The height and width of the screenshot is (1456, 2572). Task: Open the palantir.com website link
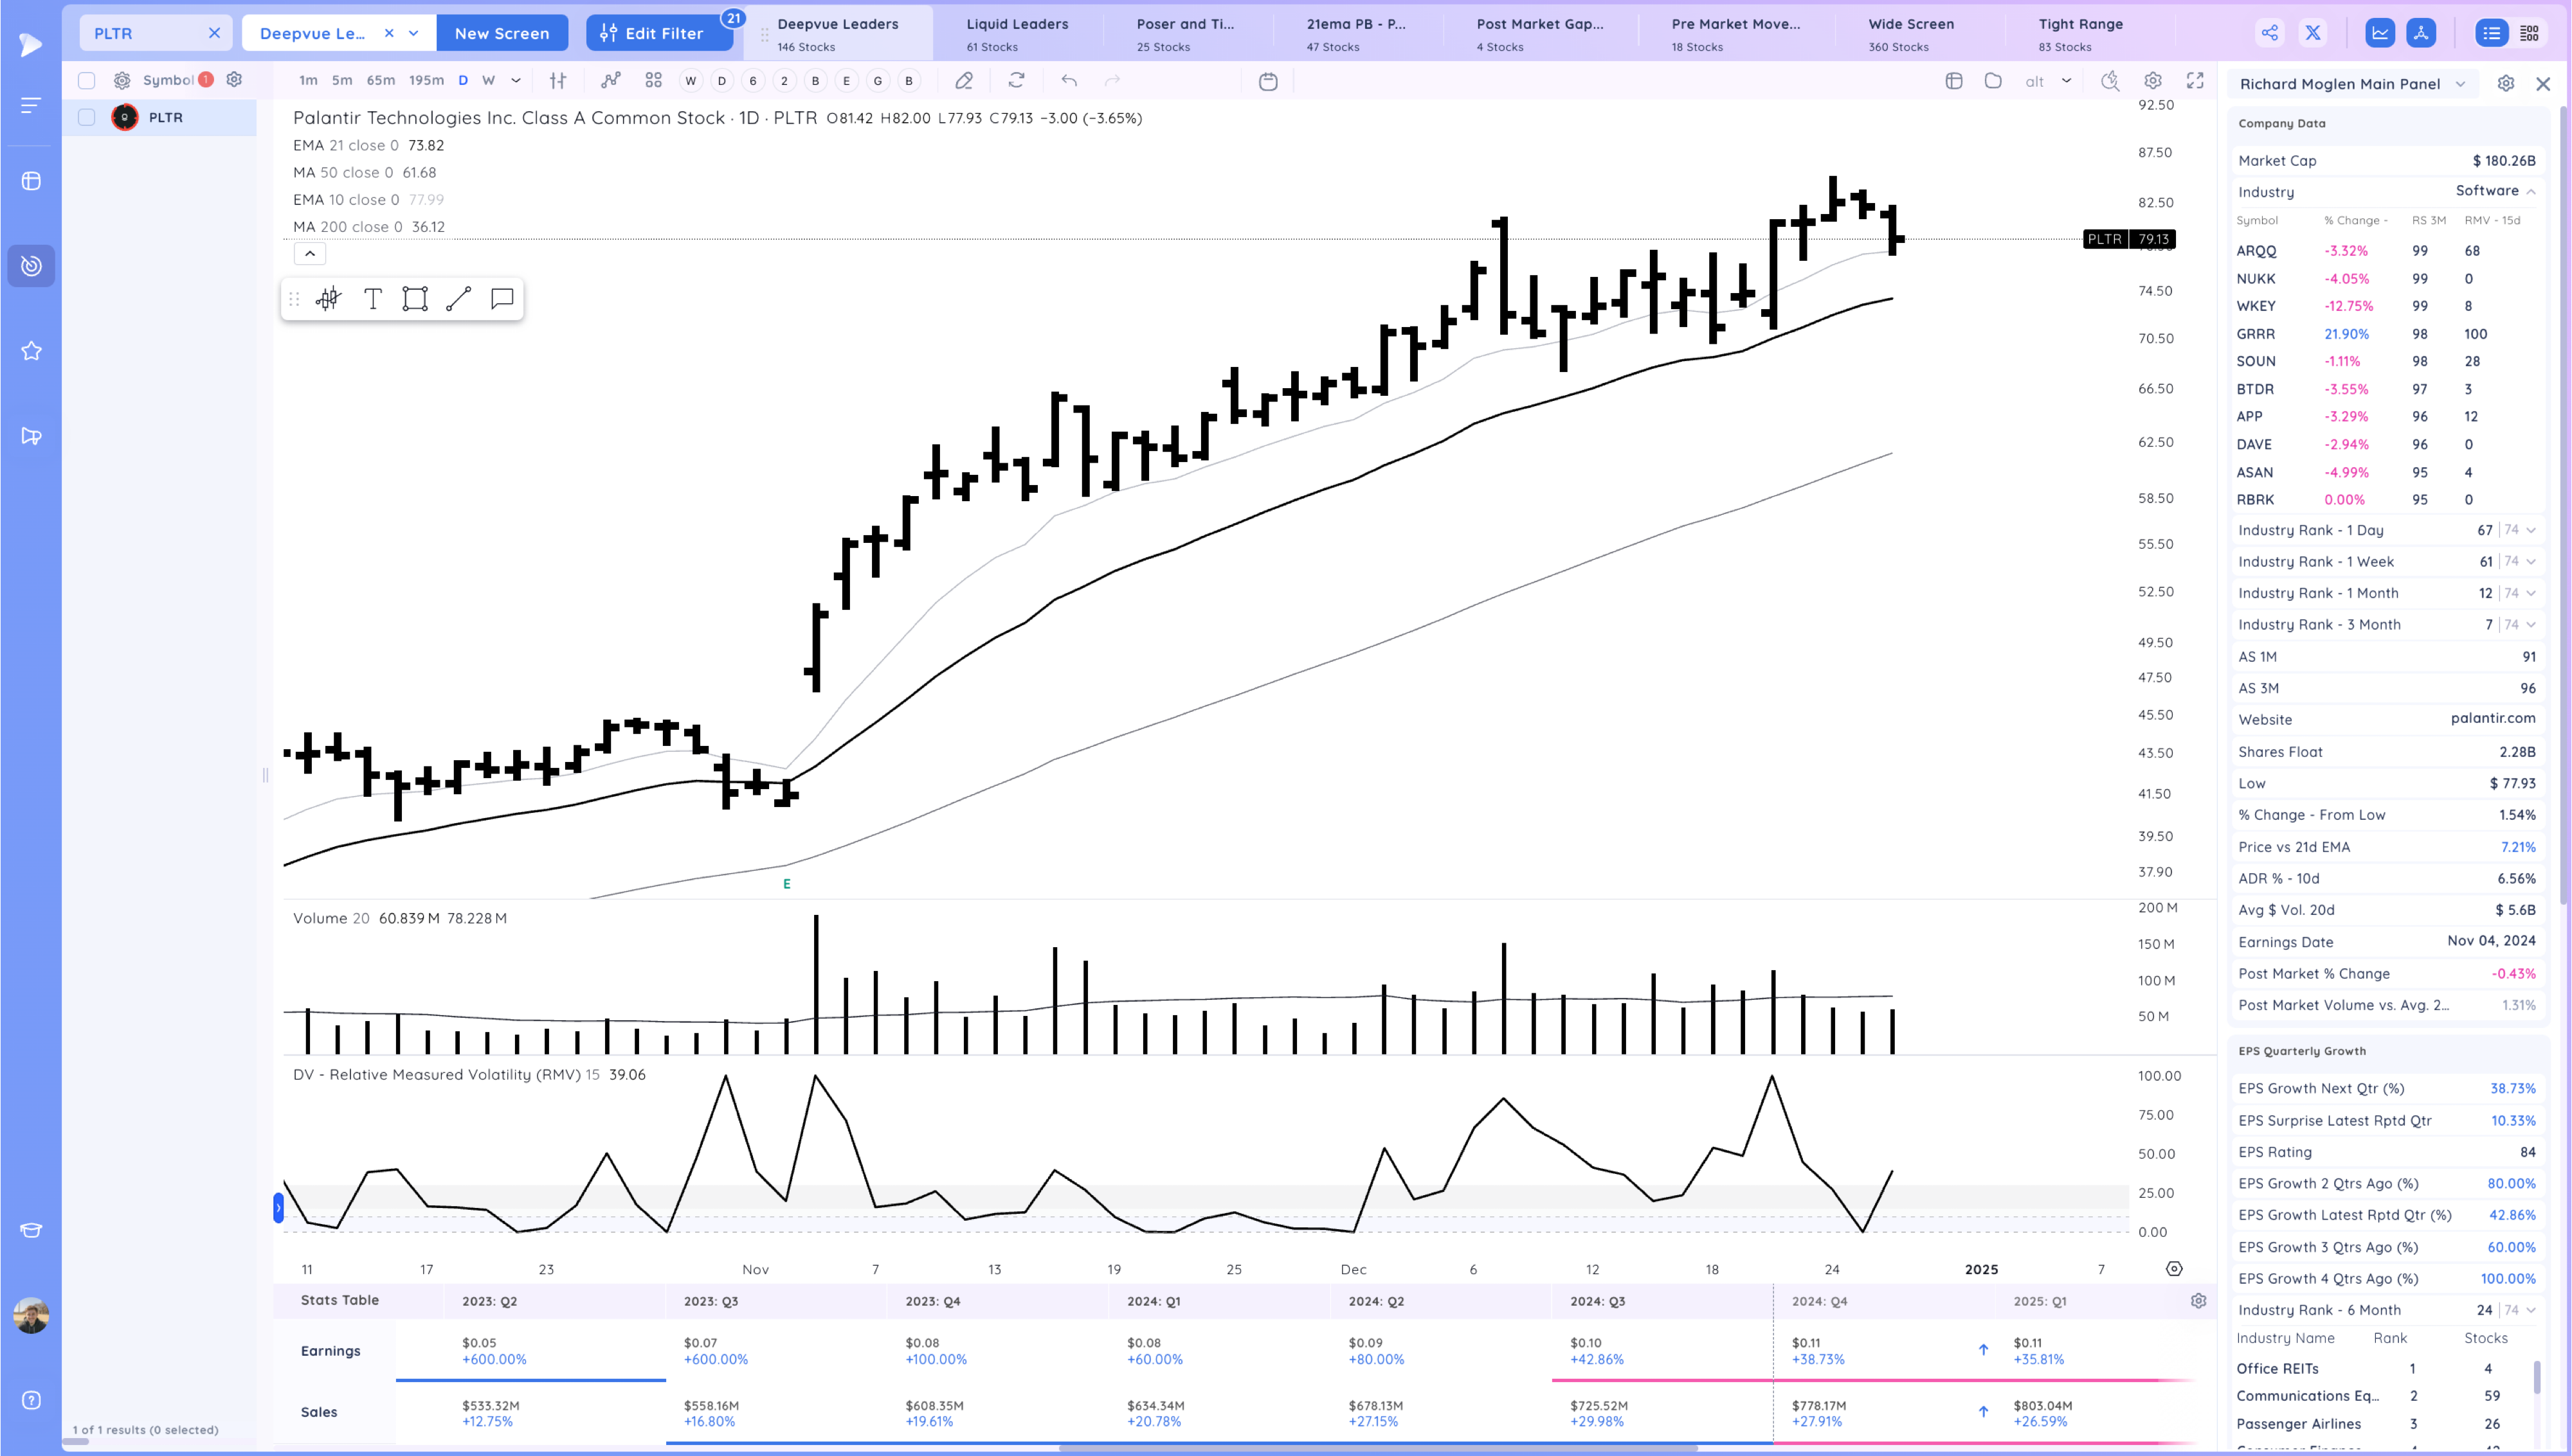click(x=2492, y=718)
